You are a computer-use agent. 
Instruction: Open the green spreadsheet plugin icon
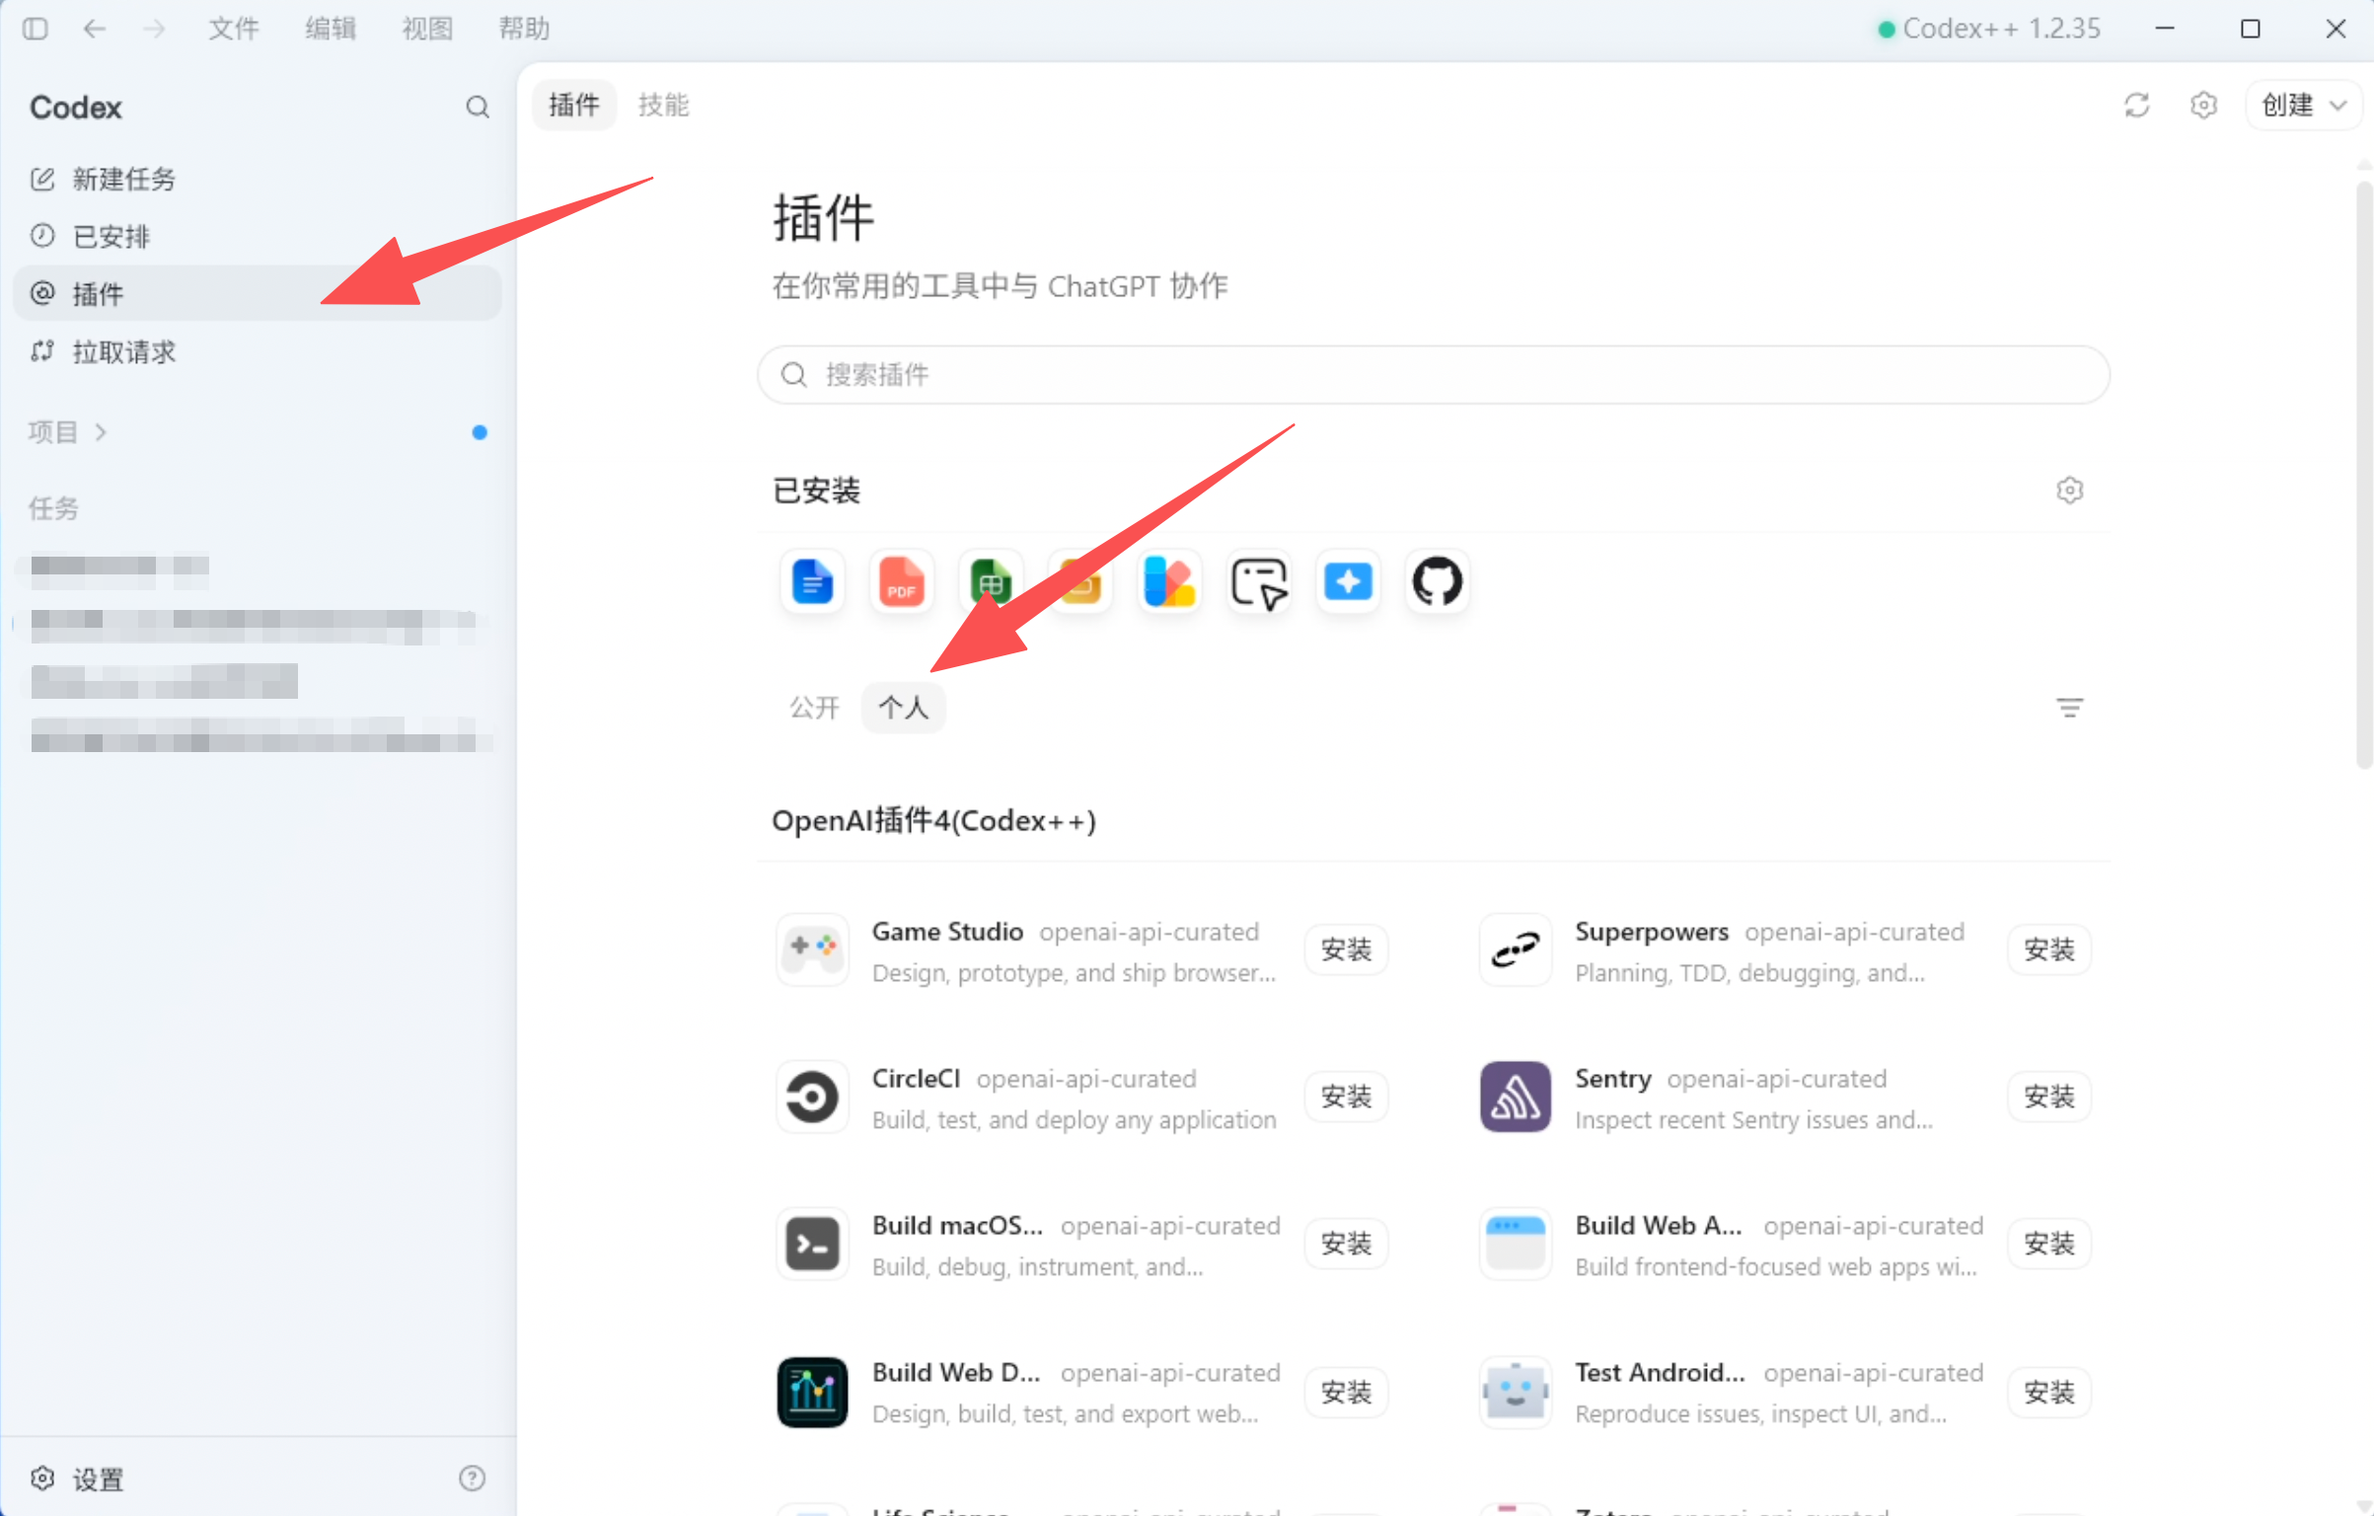991,581
